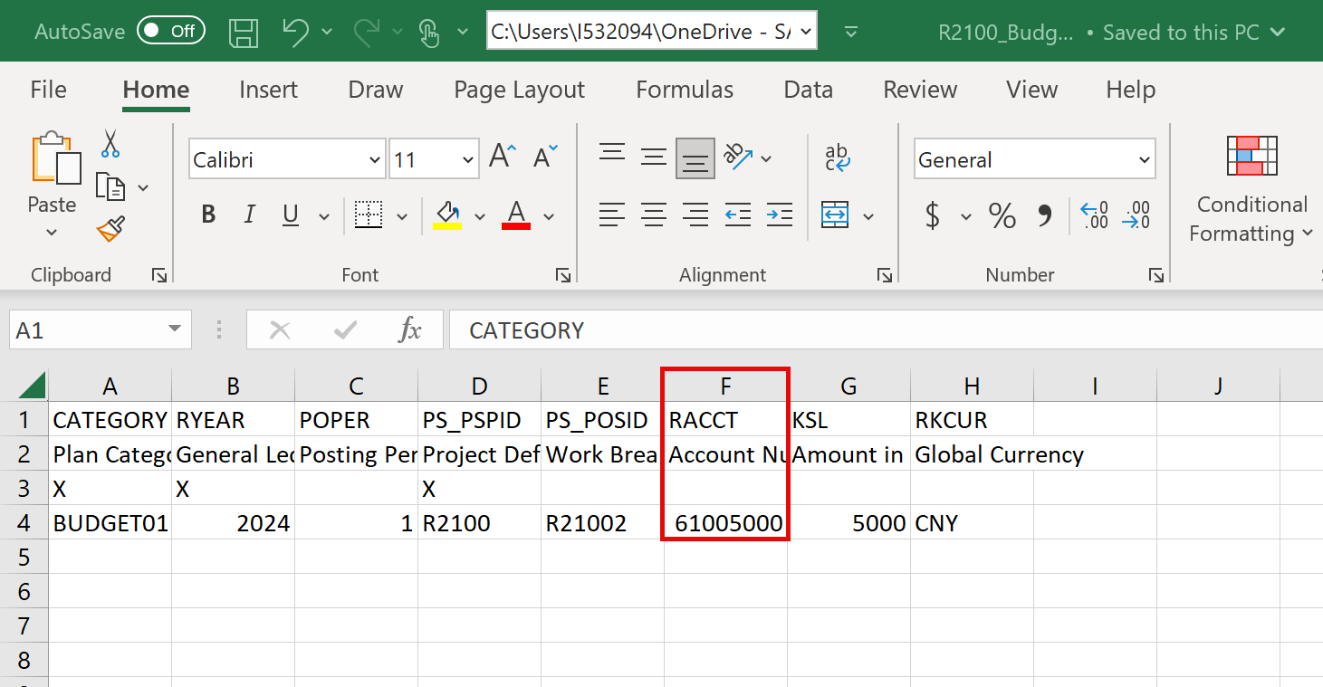
Task: Click the Percent Style icon
Action: (x=1002, y=215)
